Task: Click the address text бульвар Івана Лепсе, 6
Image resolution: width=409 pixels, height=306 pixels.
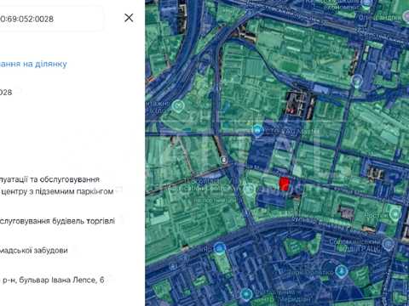Action: coord(61,280)
